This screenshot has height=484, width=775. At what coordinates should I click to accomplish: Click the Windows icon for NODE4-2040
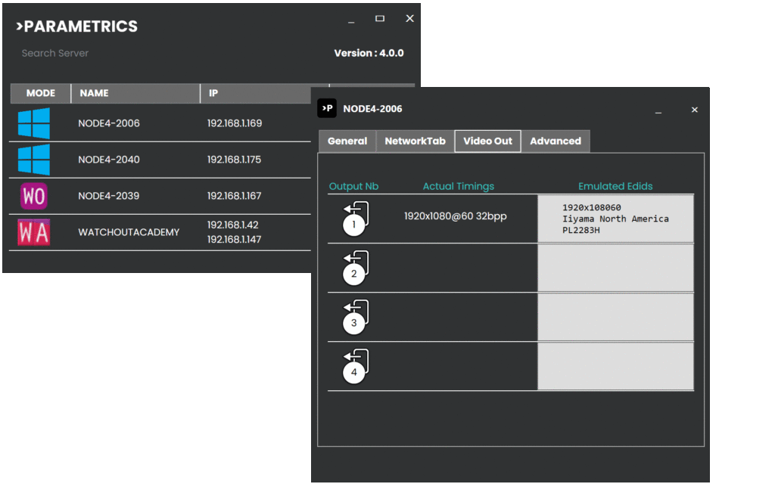click(34, 160)
